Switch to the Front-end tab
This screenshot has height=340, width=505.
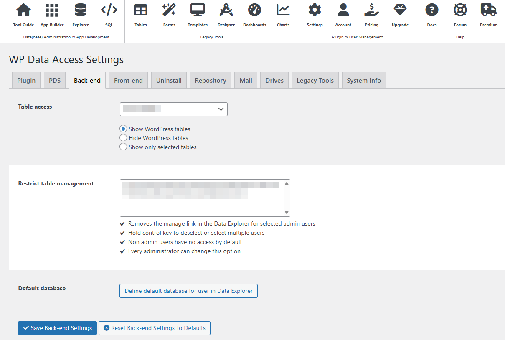click(x=128, y=81)
